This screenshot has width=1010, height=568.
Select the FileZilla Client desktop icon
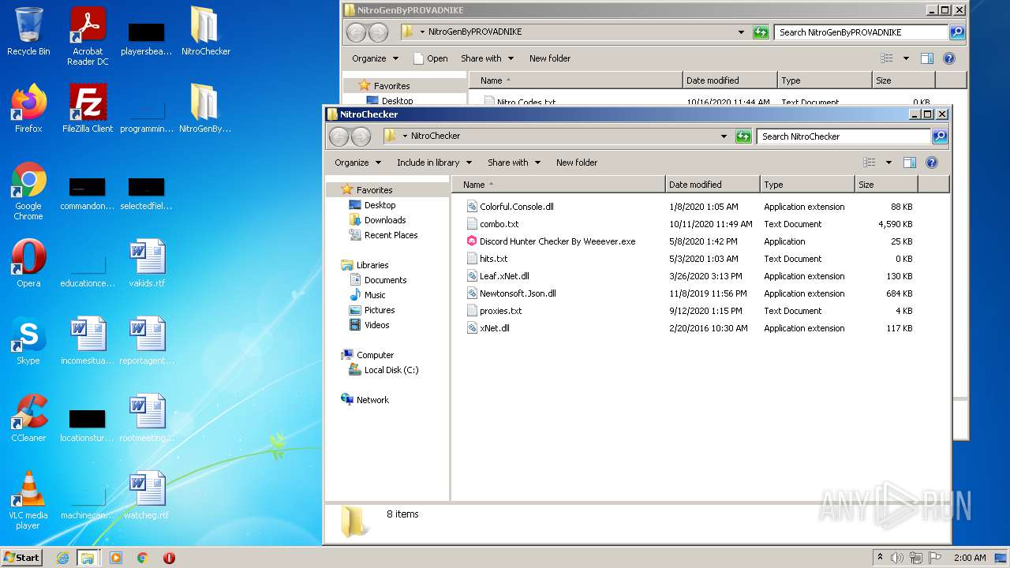click(88, 109)
